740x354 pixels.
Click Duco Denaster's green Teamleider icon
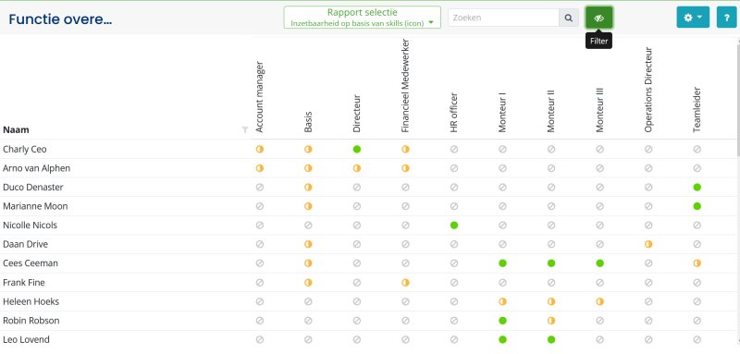(x=697, y=187)
